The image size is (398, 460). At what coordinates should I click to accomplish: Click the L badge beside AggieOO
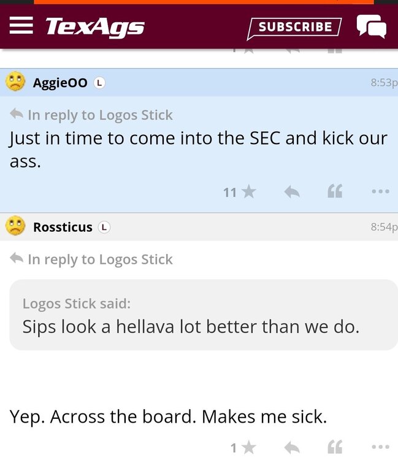tap(99, 83)
